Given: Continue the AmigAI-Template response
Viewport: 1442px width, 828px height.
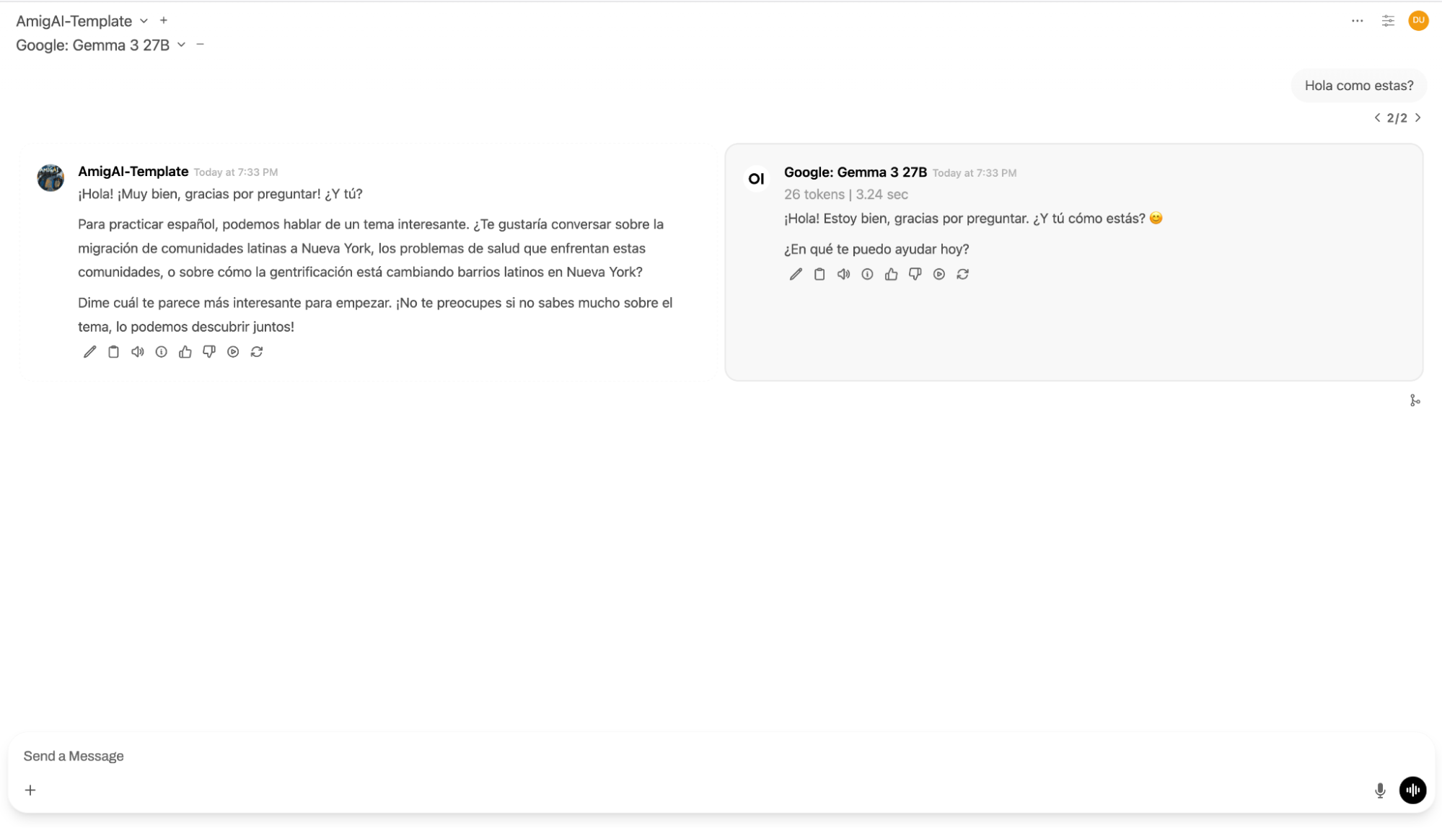Looking at the screenshot, I should pos(232,351).
